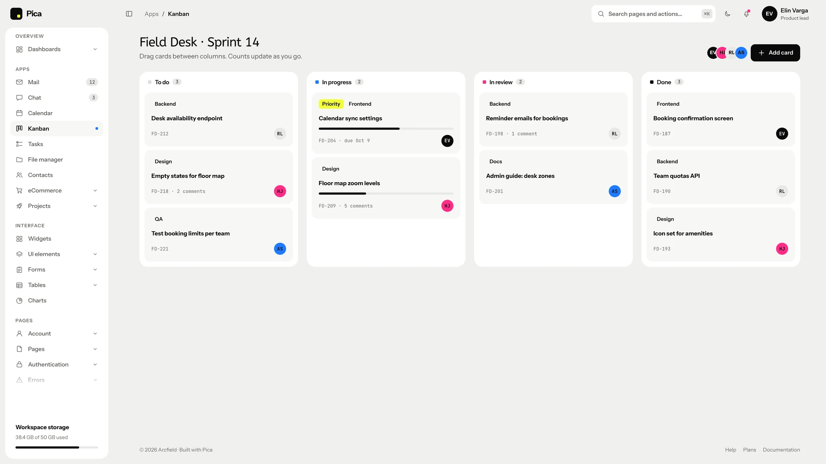Expand the Errors sidebar item
The image size is (826, 464).
tap(57, 380)
